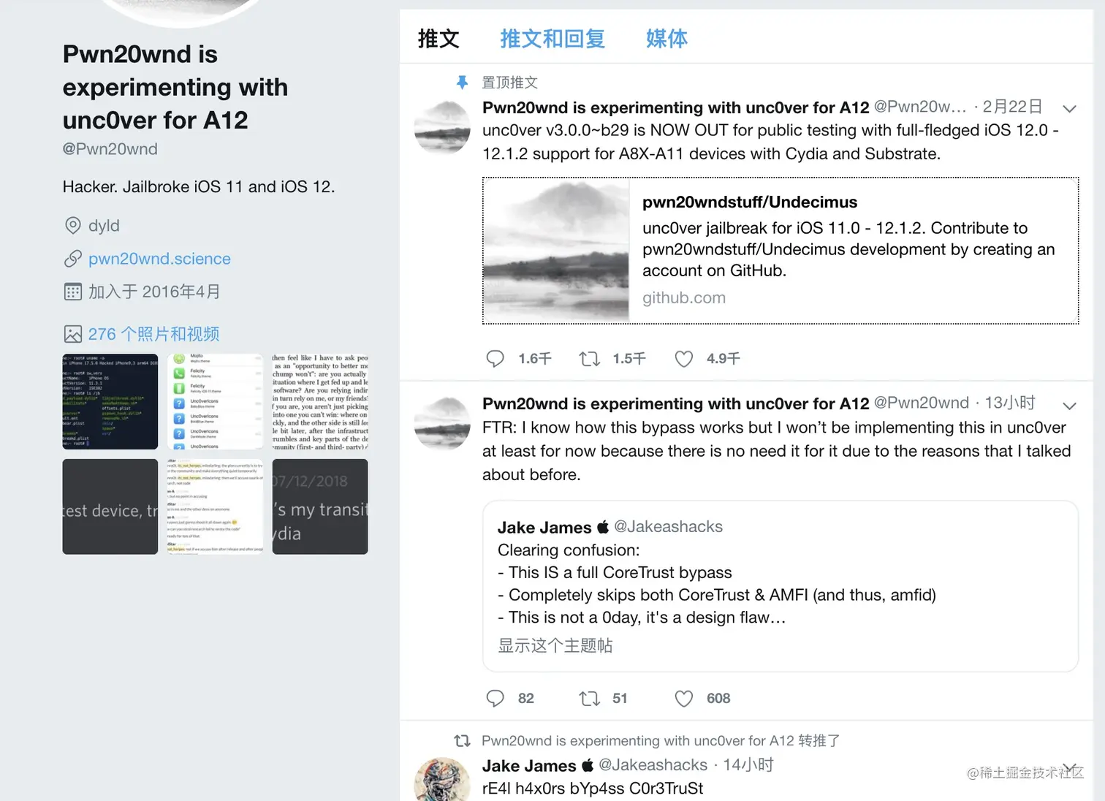Click the 276 photos and videos icon
The height and width of the screenshot is (801, 1105).
(73, 334)
